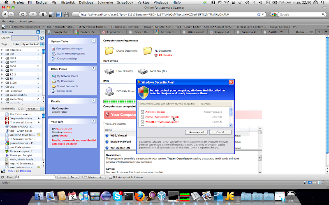Open 'Dirty vendor tricks' sidebar bookmark

[22, 118]
